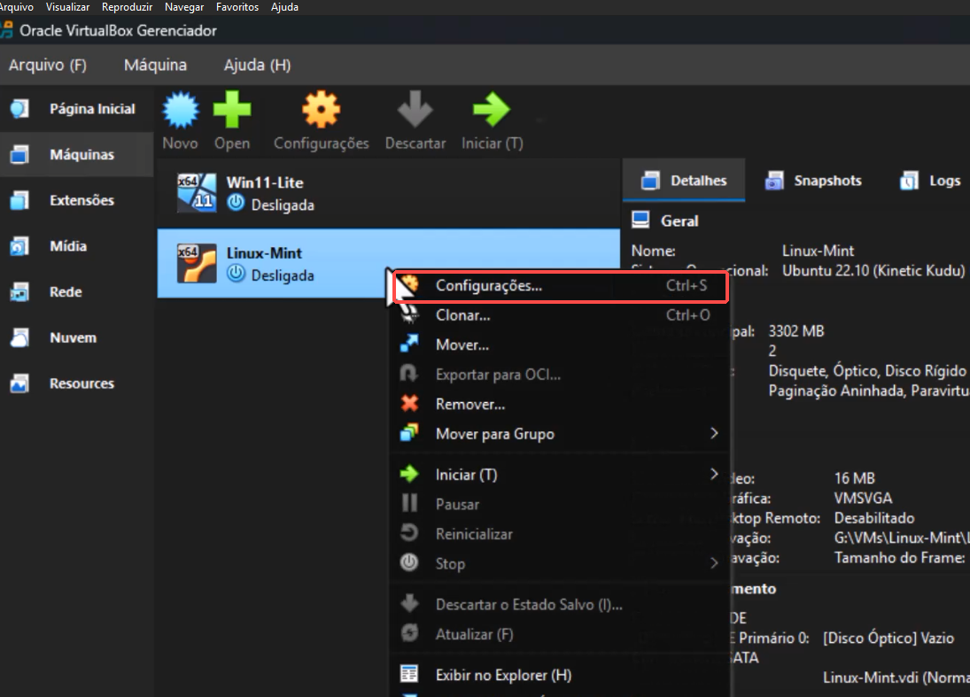Expand the Iniciar (T) context submenu
Viewport: 970px width, 697px height.
pyautogui.click(x=561, y=475)
